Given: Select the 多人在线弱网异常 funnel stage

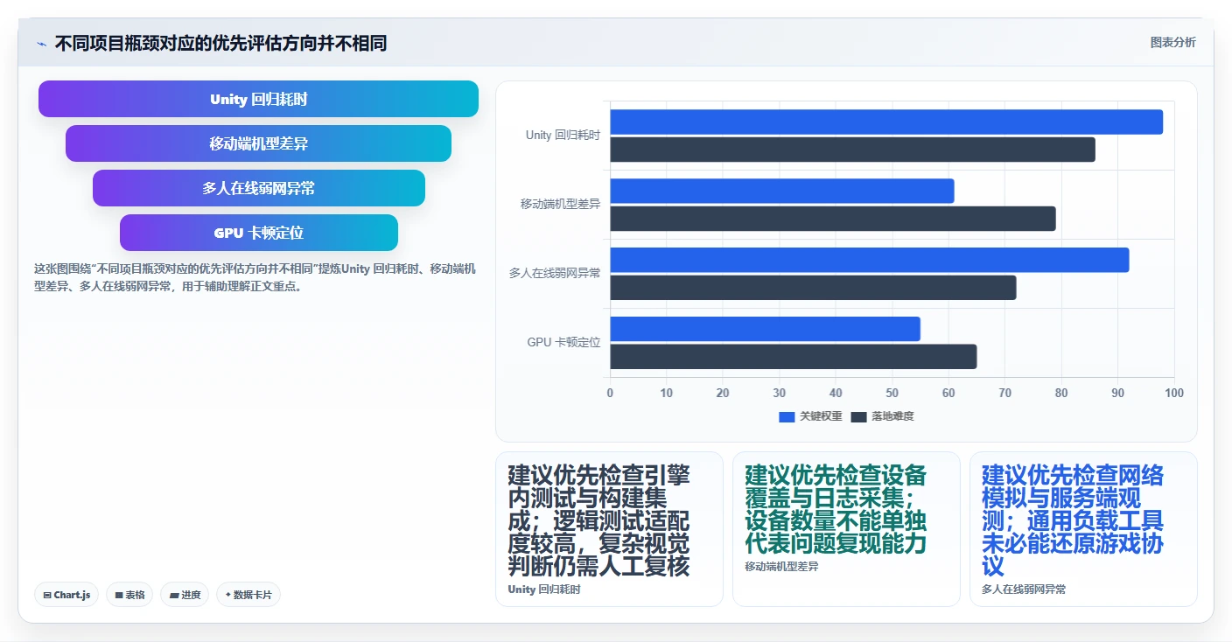Looking at the screenshot, I should (x=258, y=188).
